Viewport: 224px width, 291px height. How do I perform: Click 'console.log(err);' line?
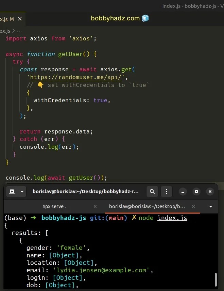click(x=49, y=147)
